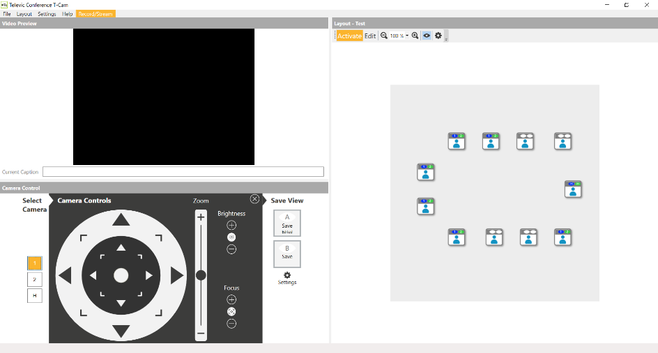Expand the layout toolbar overflow arrow
Screen dimensions: 658x353
coord(446,38)
